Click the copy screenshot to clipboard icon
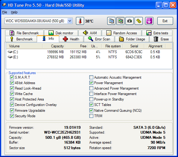 click(120, 21)
